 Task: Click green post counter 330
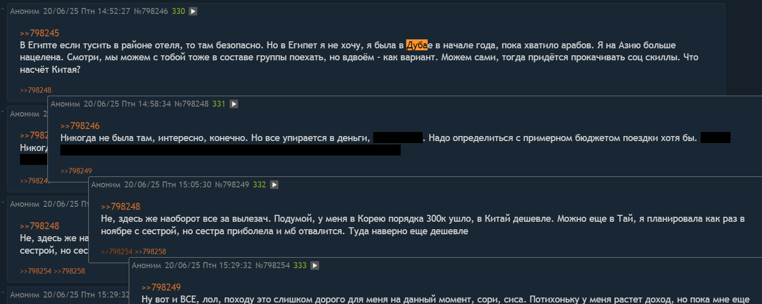tap(178, 11)
